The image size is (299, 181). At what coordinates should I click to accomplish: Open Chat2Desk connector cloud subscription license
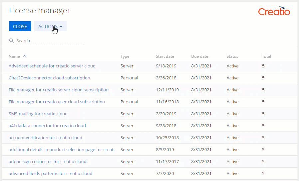point(49,78)
